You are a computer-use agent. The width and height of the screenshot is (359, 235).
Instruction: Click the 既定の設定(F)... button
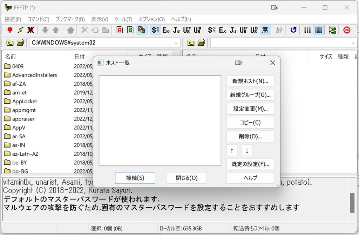coord(250,164)
